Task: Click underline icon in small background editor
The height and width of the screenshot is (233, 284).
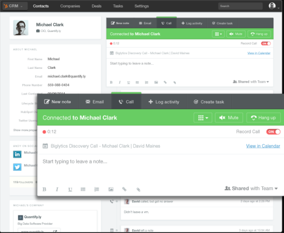Action: [128, 82]
